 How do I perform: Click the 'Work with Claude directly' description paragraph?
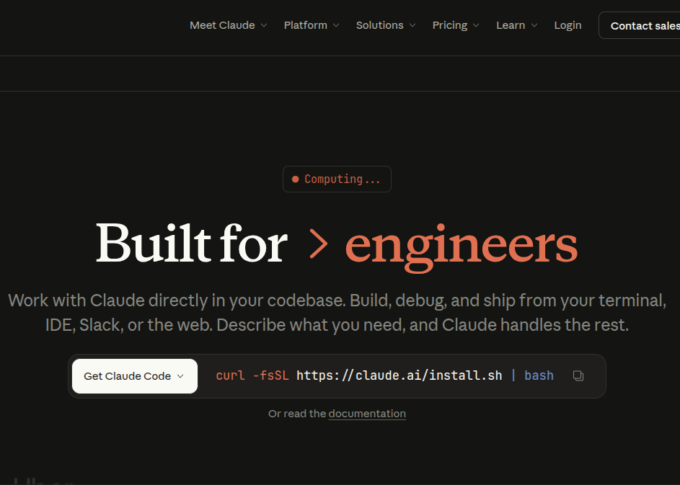click(337, 313)
